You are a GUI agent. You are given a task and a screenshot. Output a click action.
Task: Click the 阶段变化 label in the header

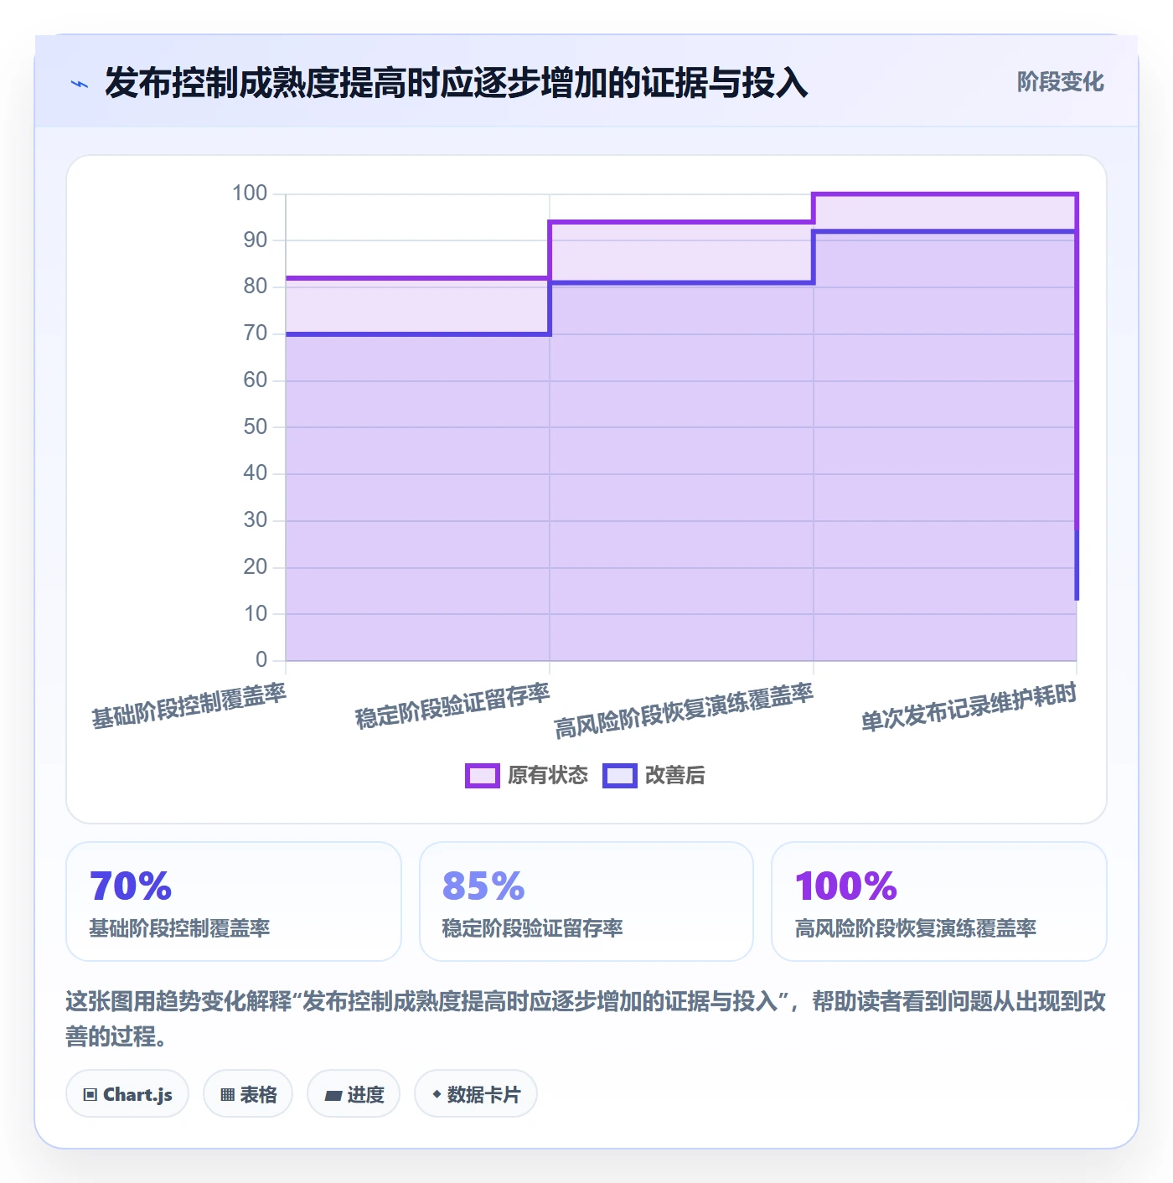[x=1060, y=82]
